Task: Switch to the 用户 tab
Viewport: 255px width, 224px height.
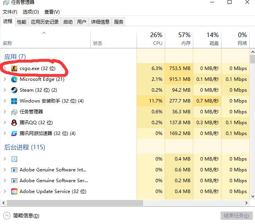Action: [x=82, y=22]
